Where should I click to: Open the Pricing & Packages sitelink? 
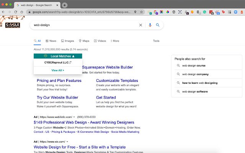(63, 132)
